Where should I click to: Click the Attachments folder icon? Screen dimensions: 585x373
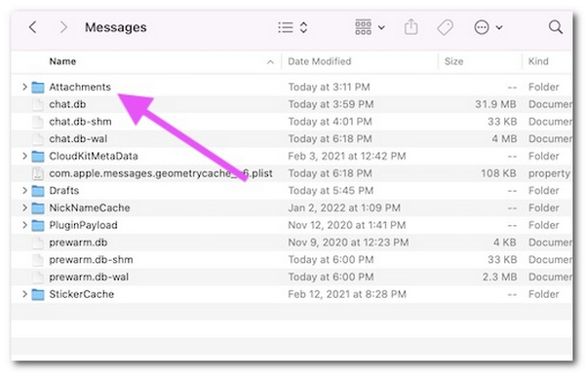point(38,88)
